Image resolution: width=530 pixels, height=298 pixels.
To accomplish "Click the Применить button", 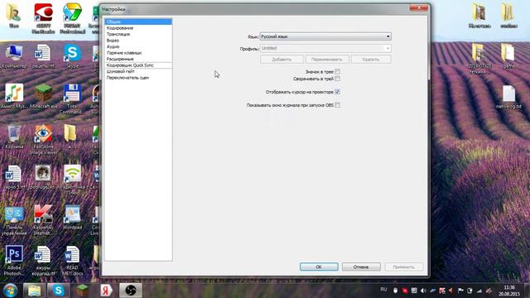I will pyautogui.click(x=403, y=267).
